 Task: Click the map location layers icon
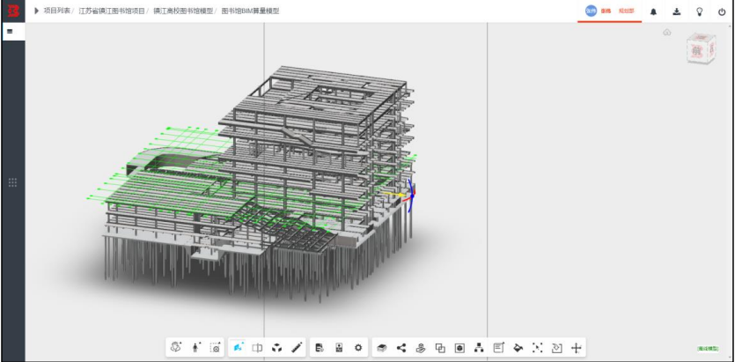421,348
